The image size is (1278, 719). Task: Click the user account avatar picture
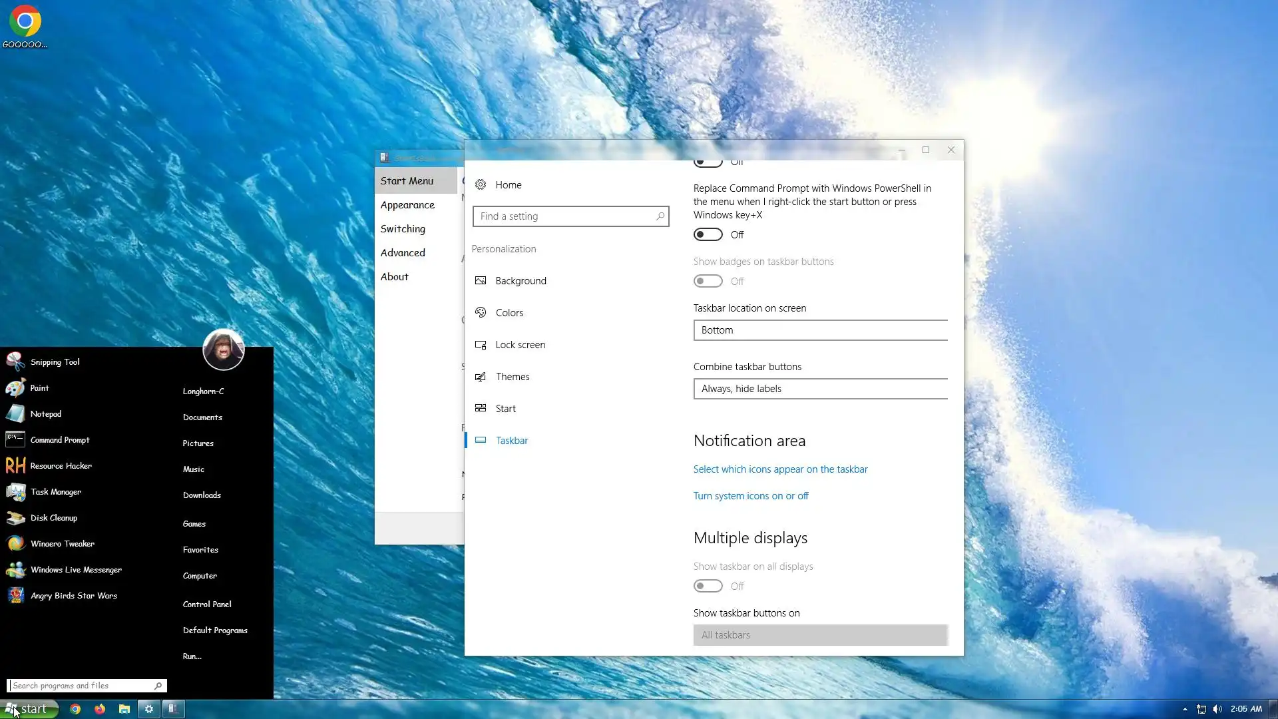click(x=223, y=350)
